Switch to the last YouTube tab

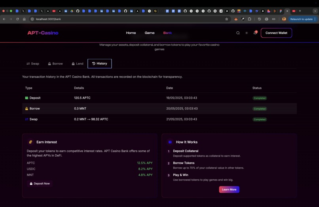(294, 11)
